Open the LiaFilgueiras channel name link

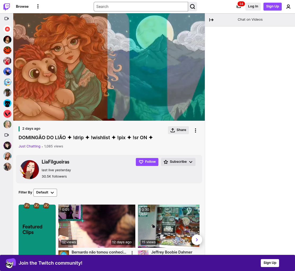click(x=55, y=162)
